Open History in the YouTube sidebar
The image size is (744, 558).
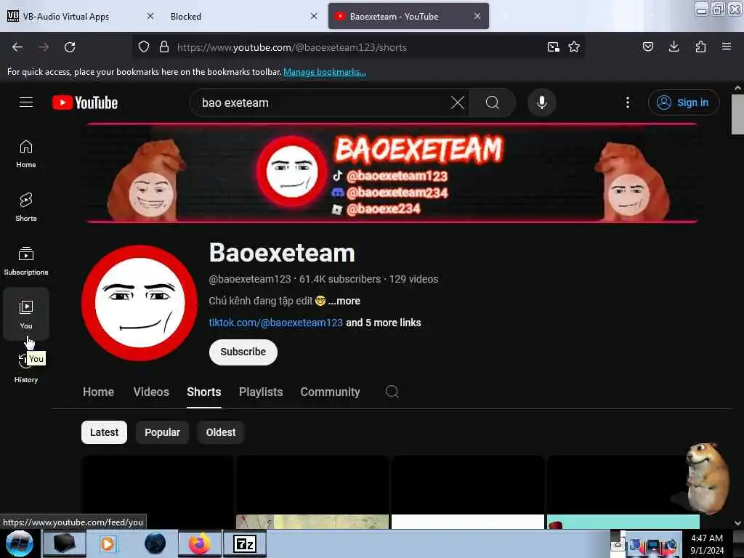[26, 369]
